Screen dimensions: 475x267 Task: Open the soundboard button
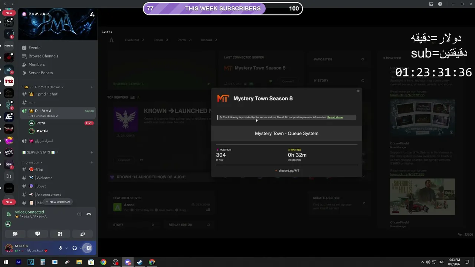click(83, 234)
